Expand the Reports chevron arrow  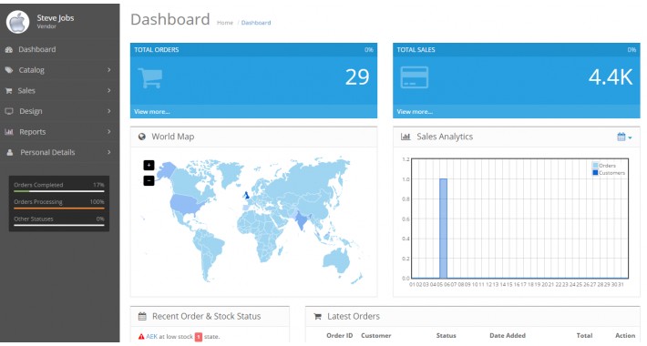click(109, 131)
